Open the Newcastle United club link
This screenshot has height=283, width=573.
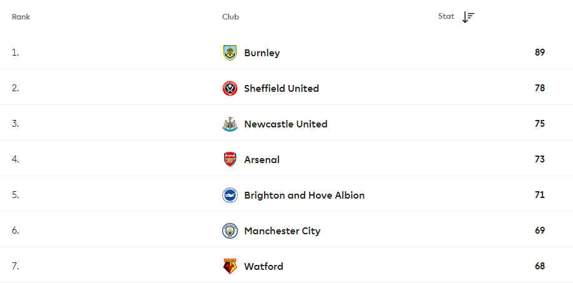(x=286, y=124)
